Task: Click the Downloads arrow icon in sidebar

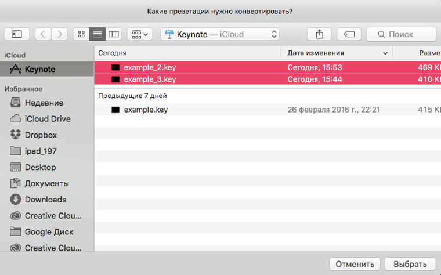Action: point(16,200)
